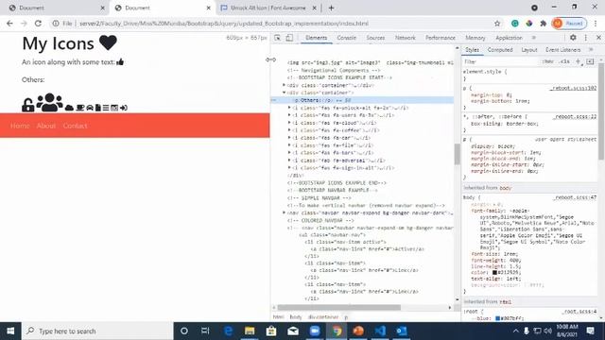
Task: Open Chrome three-dot menu
Action: pos(596,24)
